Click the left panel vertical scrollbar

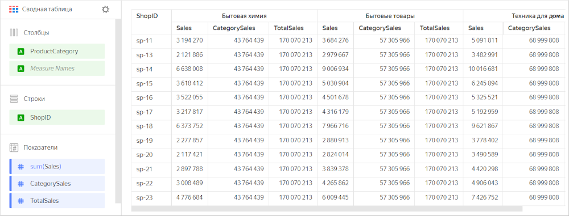118,111
